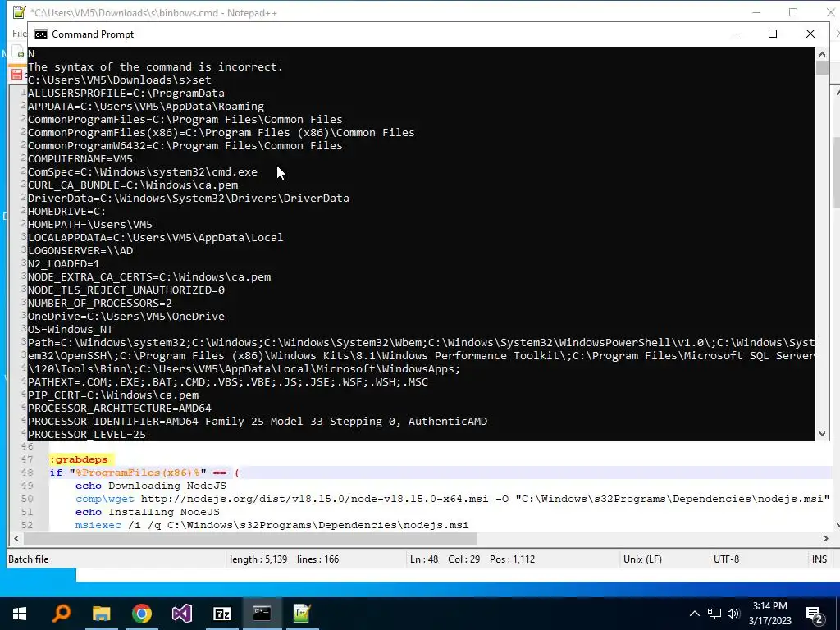Click the 'HOMEDRIVE=C:' line
Screen dimensions: 840x630
tap(67, 211)
